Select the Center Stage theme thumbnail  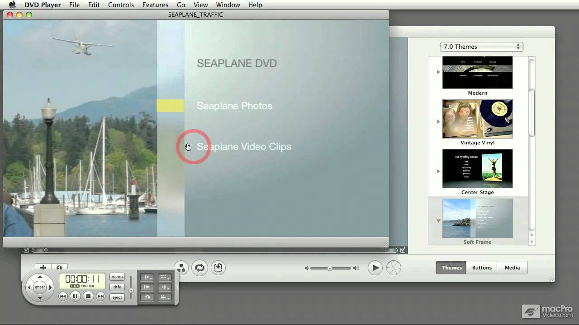tap(477, 168)
